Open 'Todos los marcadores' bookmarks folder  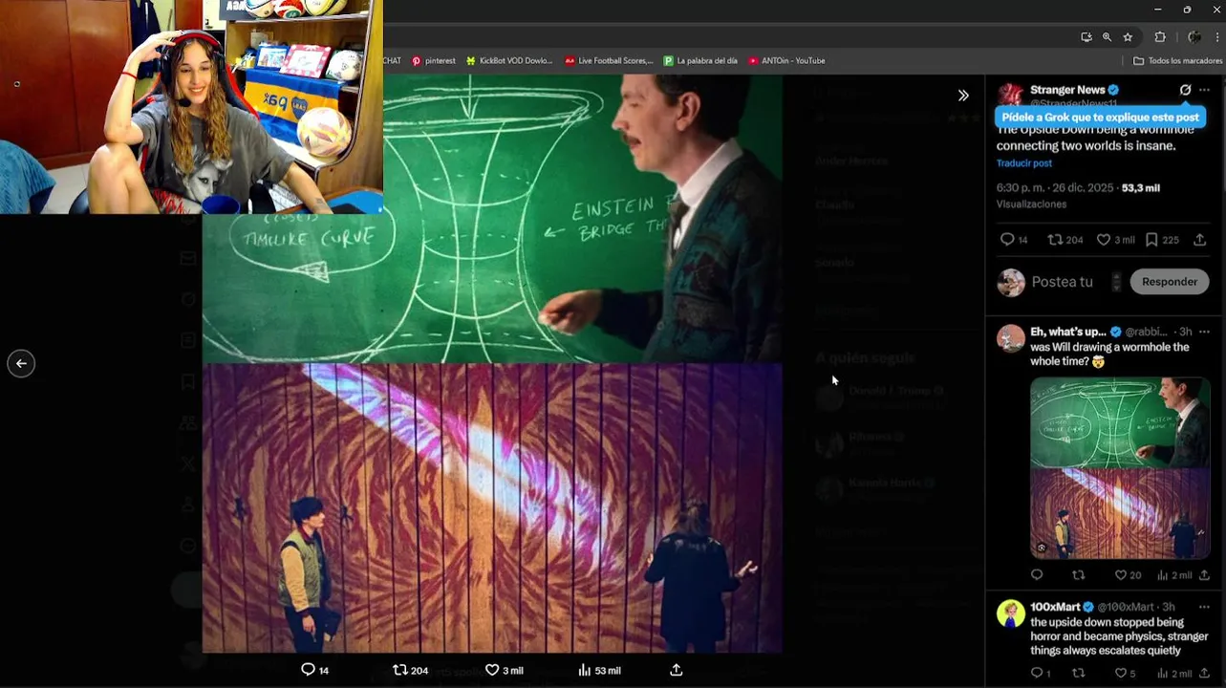(1177, 60)
